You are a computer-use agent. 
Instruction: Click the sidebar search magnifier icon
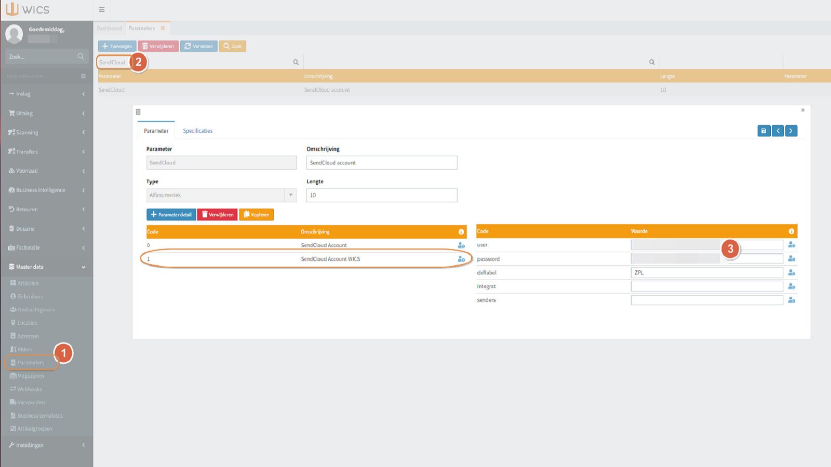click(81, 57)
